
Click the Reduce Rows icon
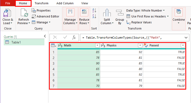click(84, 12)
